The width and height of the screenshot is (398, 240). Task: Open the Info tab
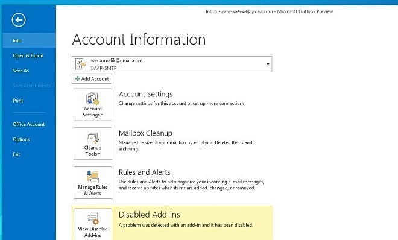(29, 40)
